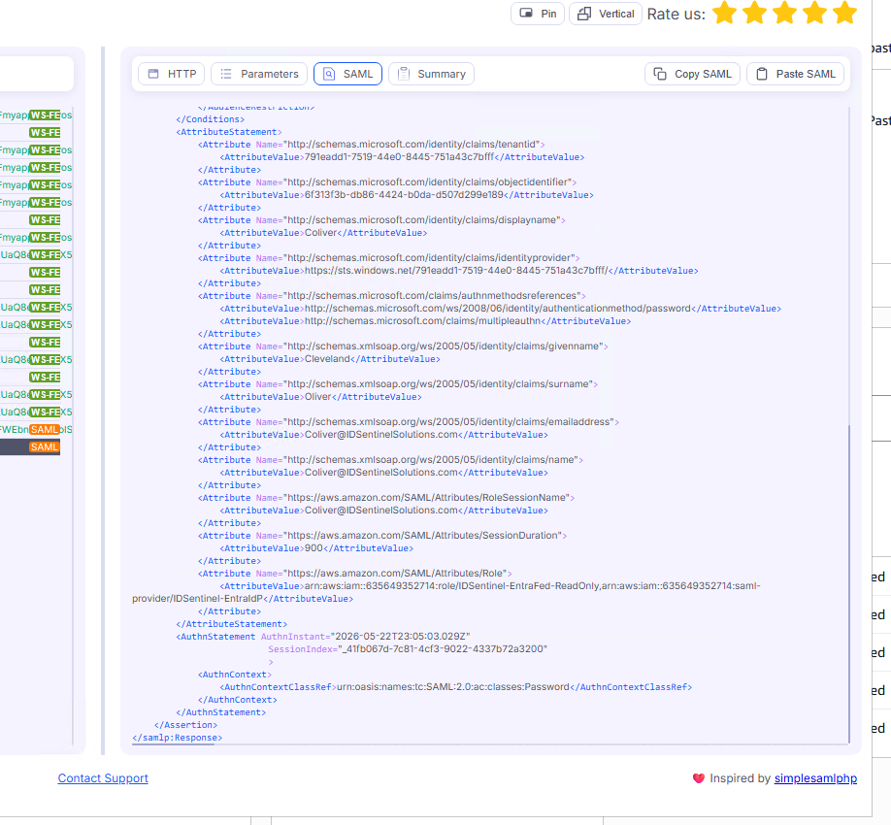Click the Paste SAML clipboard icon
Viewport: 891px width, 825px height.
point(762,74)
